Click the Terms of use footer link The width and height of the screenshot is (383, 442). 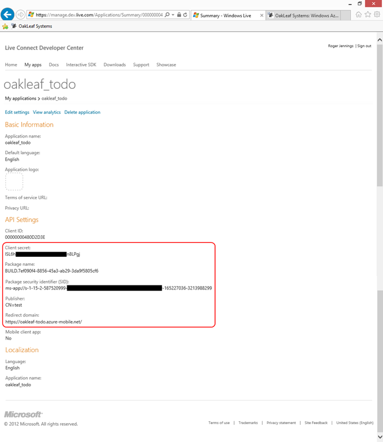click(219, 423)
